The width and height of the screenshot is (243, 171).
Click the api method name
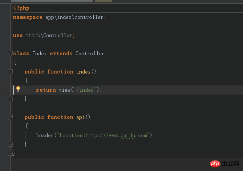click(80, 117)
